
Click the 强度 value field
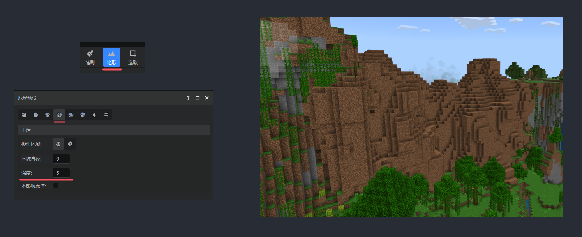point(61,173)
